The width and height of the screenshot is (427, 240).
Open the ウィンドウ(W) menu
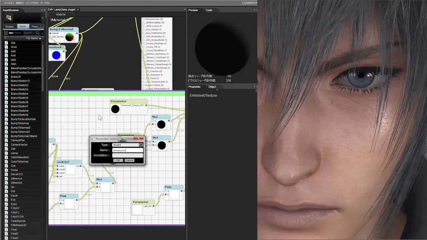click(32, 3)
